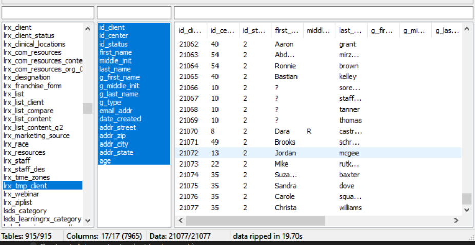This screenshot has height=245, width=475.
Task: Select highlighted lrx_tmp_client table
Action: click(43, 186)
